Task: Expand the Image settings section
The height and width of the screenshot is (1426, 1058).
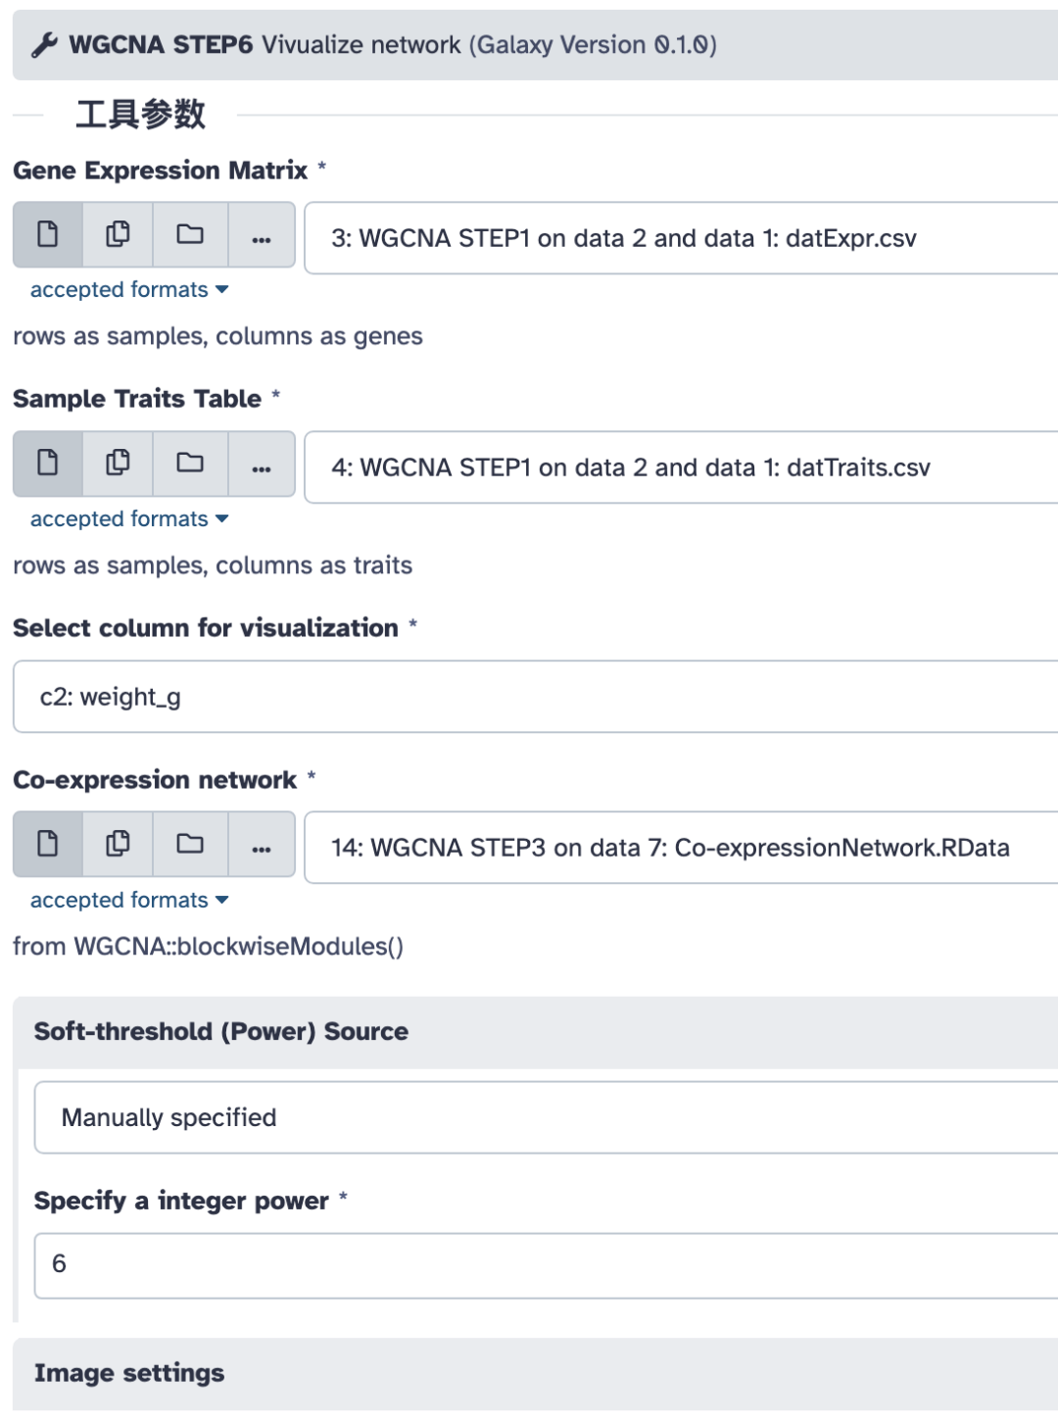Action: pos(129,1373)
